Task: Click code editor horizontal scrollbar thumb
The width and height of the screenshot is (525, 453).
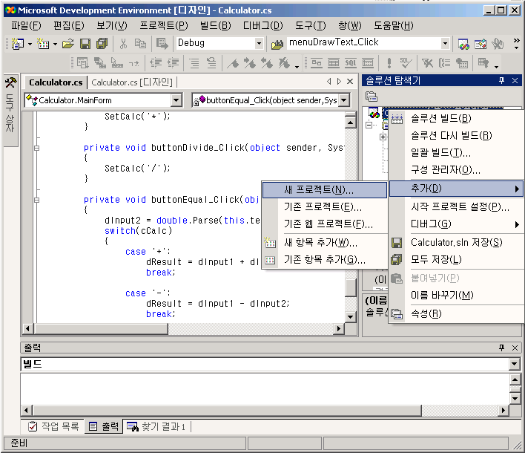Action: pyautogui.click(x=102, y=329)
